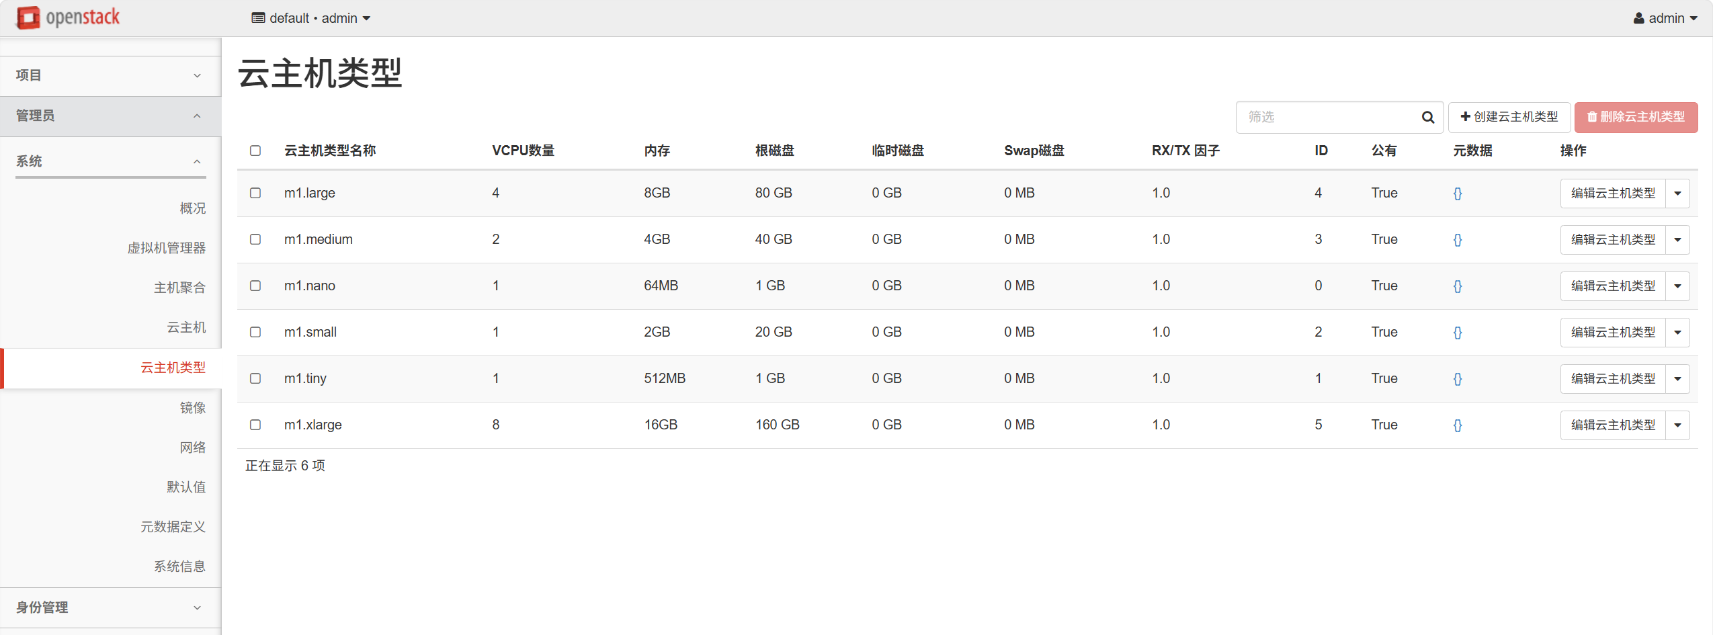This screenshot has height=635, width=1713.
Task: Open 默认值 in the sidebar
Action: click(186, 487)
